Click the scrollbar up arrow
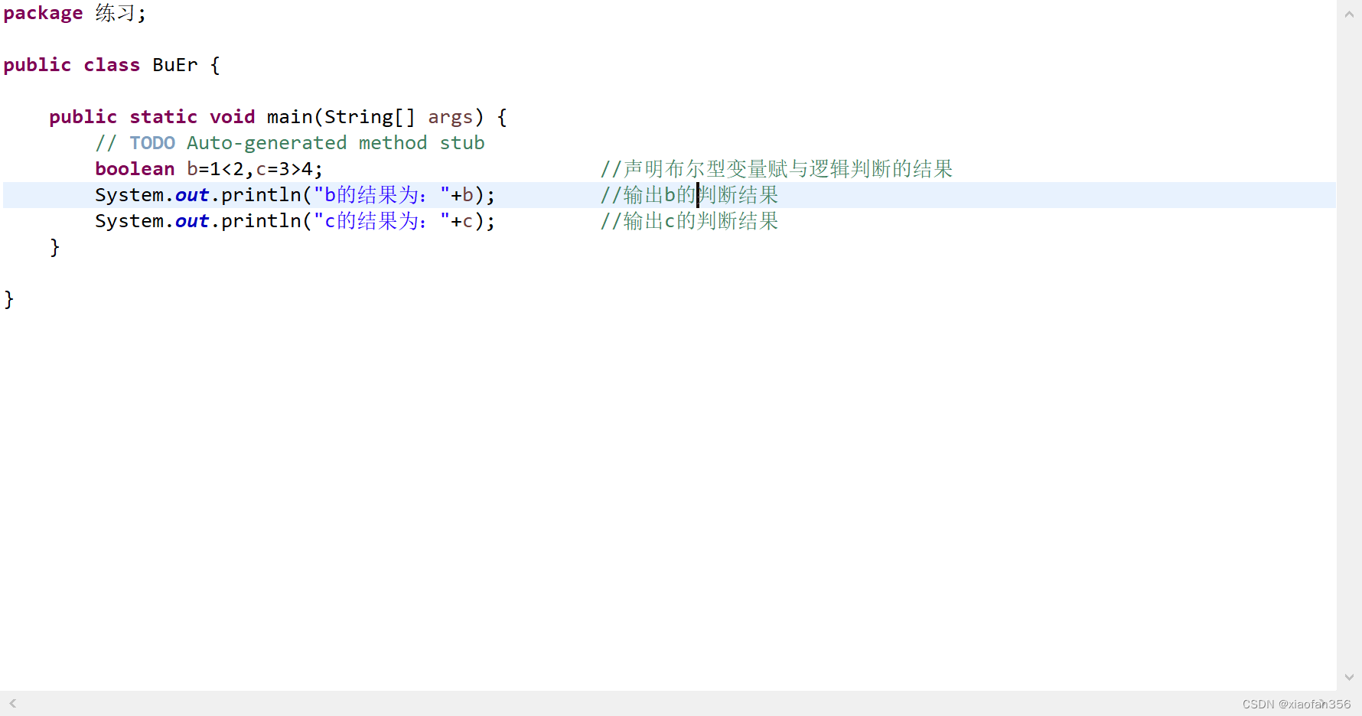This screenshot has height=716, width=1362. coord(1349,12)
